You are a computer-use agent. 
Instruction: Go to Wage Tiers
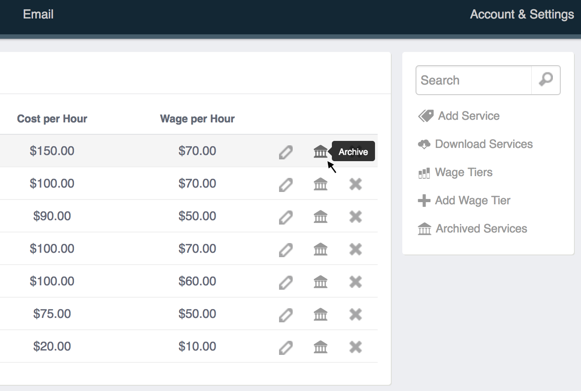(463, 172)
